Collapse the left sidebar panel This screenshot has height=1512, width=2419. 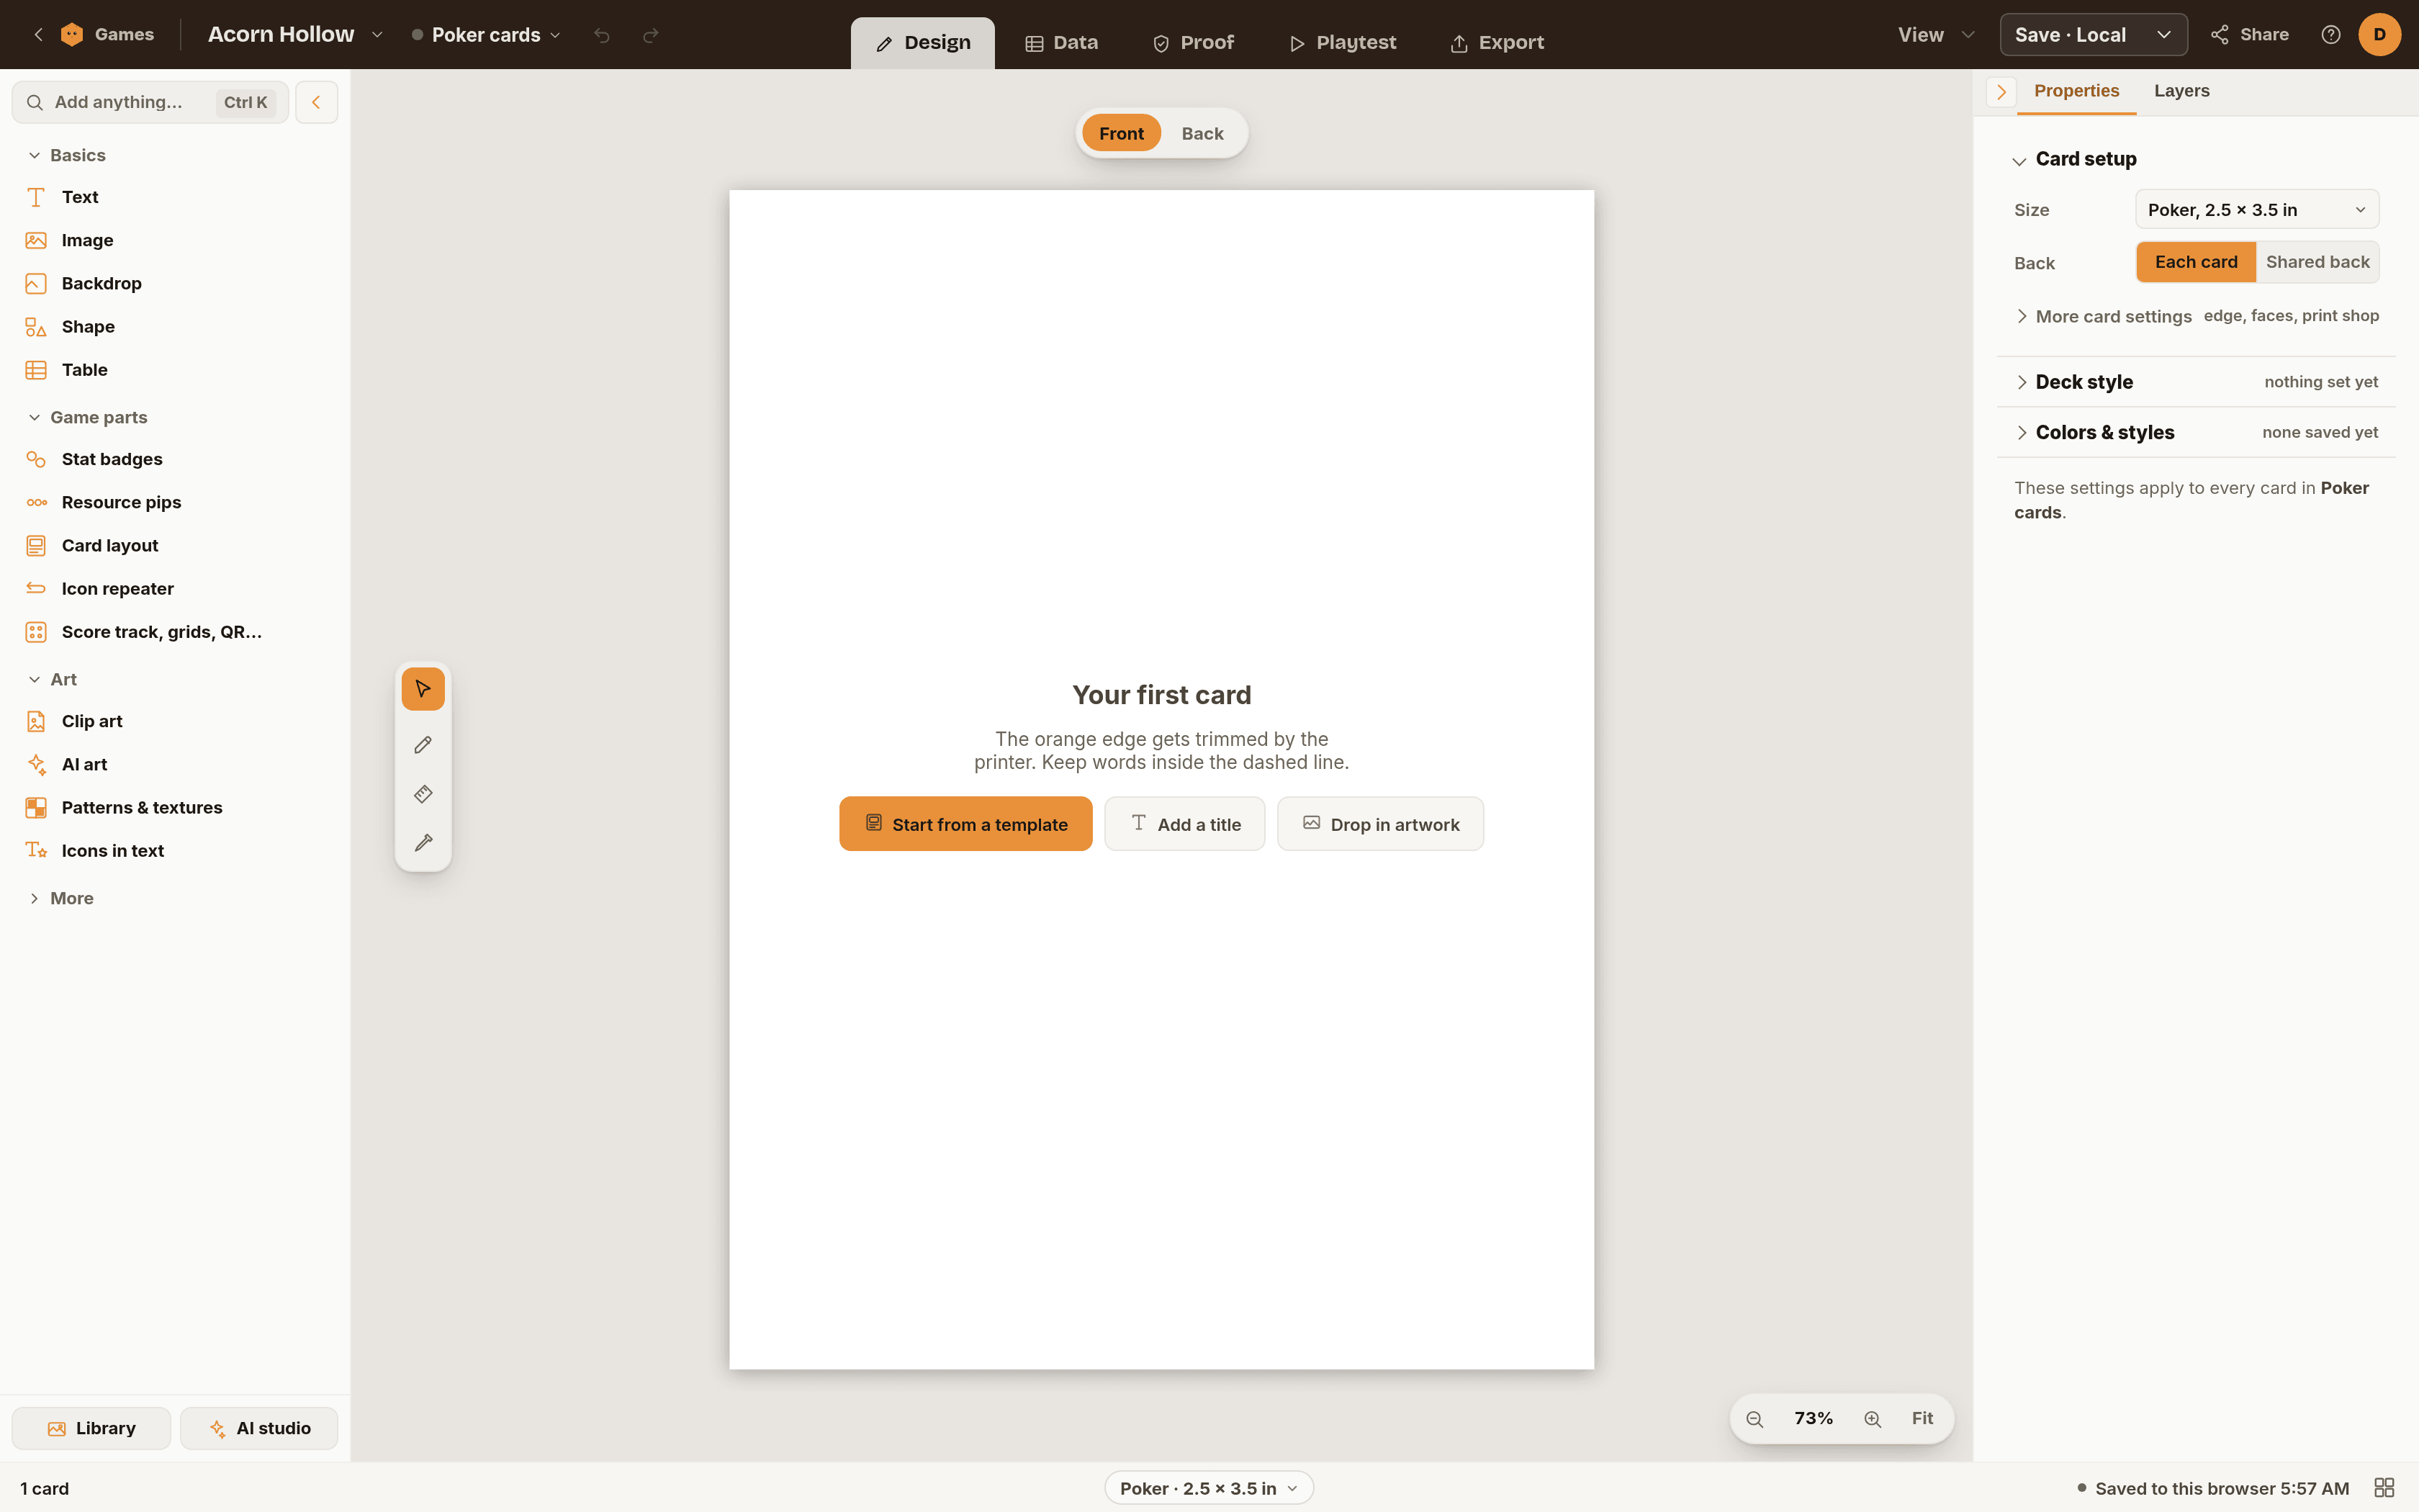[x=316, y=102]
